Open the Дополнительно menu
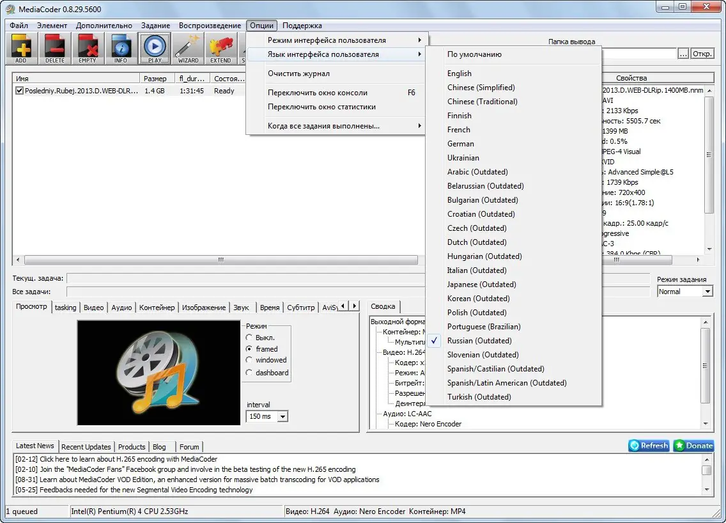 point(104,26)
